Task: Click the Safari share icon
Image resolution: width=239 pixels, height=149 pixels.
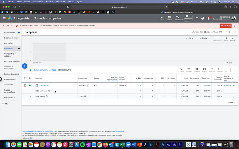Action: click(x=225, y=7)
